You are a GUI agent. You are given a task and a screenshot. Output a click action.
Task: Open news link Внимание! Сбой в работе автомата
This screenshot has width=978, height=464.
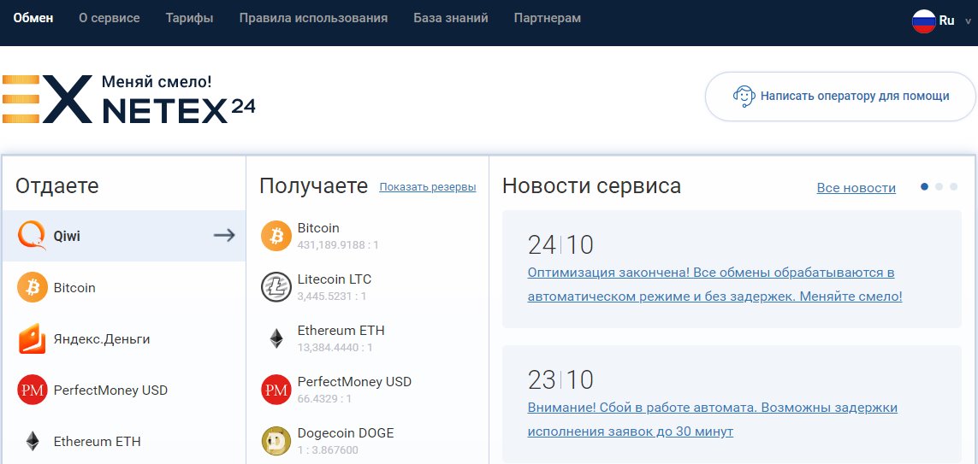(x=712, y=420)
